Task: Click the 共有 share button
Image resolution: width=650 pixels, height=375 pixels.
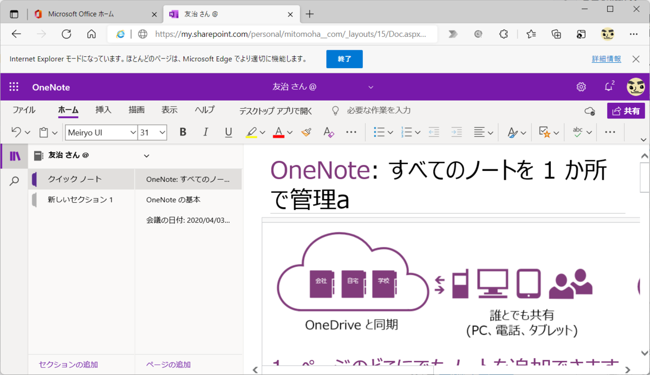Action: click(x=626, y=111)
